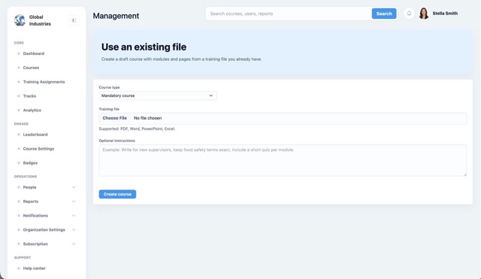481x279 pixels.
Task: Go to Dashboard in the sidebar
Action: (34, 53)
